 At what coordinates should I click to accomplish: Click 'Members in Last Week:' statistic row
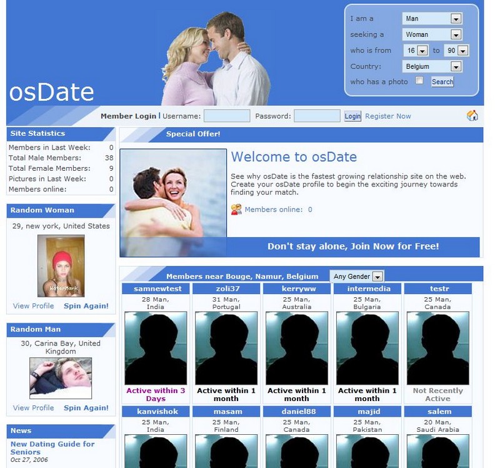[x=61, y=148]
